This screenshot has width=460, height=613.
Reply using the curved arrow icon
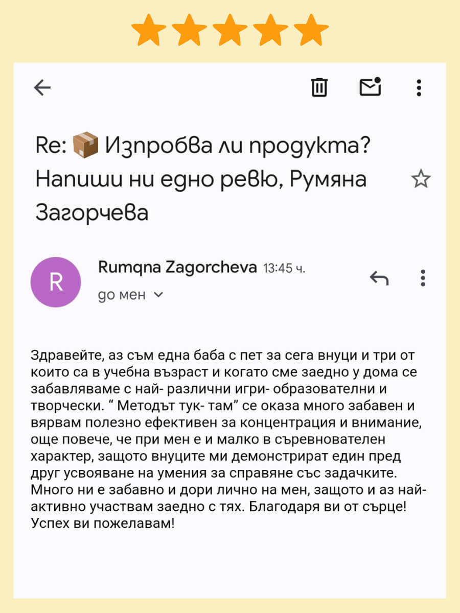(379, 278)
